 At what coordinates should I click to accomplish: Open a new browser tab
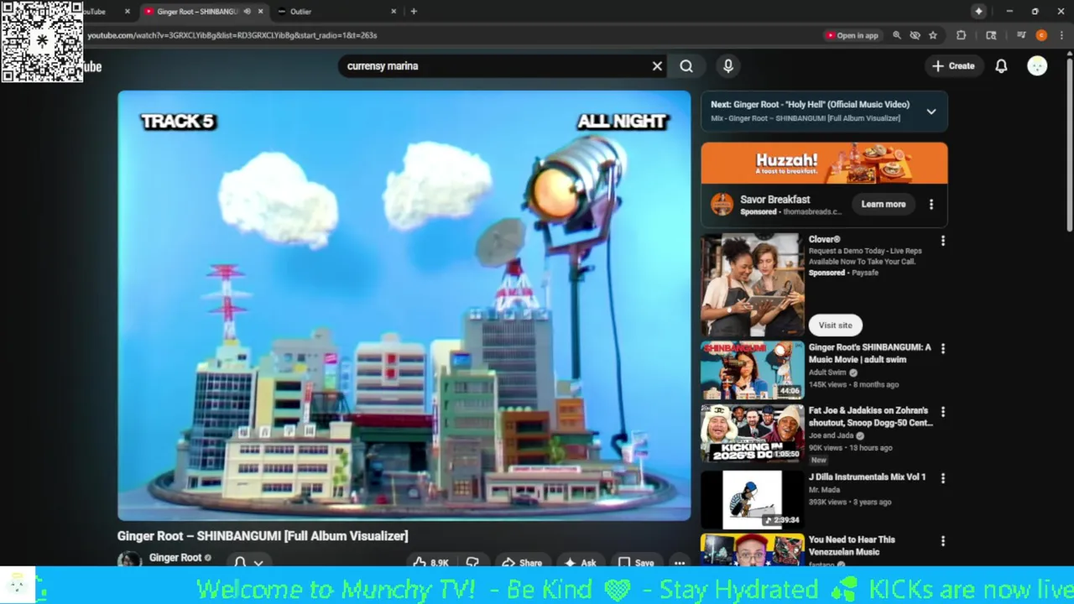pyautogui.click(x=414, y=11)
